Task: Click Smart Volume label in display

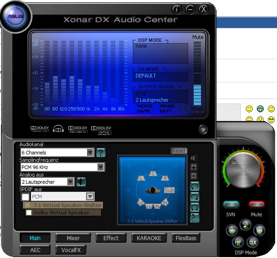Action: tap(196, 111)
